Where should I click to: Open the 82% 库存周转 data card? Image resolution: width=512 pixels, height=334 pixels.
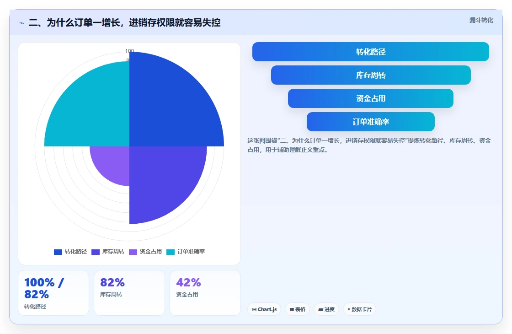tap(129, 293)
